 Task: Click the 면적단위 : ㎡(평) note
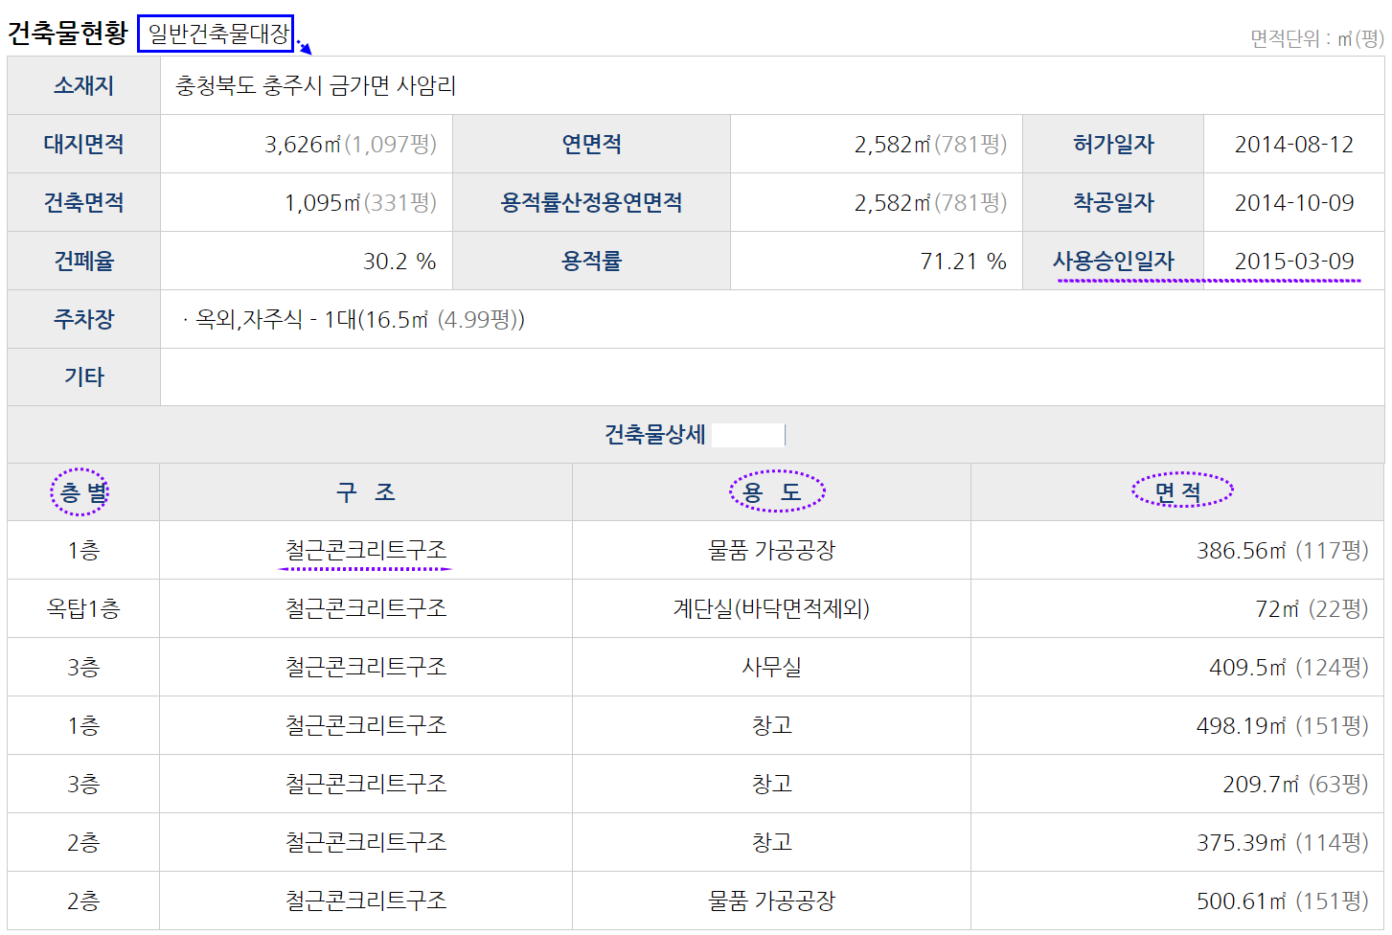coord(1317,38)
